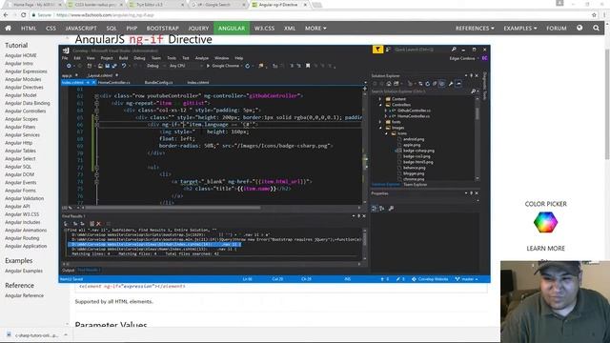Image resolution: width=610 pixels, height=343 pixels.
Task: Open the Angular Filters tutorial link
Action: click(x=20, y=127)
